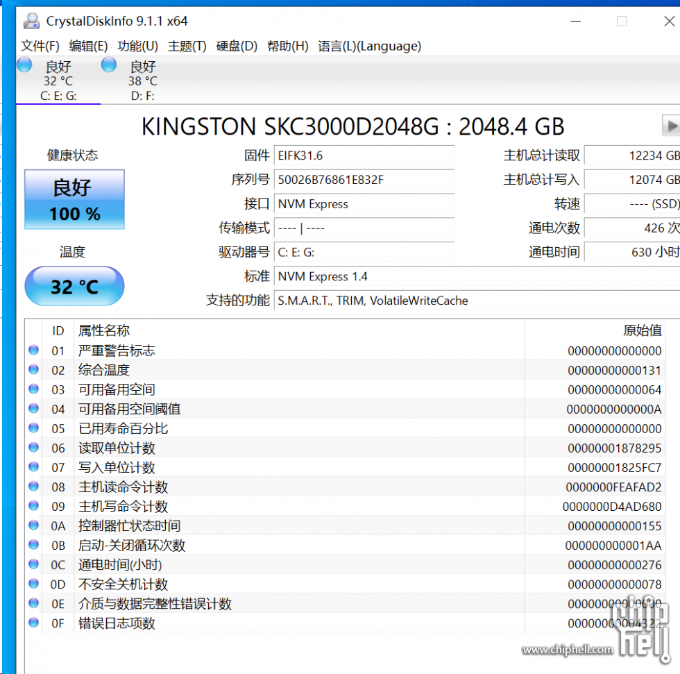Click status dot for row 0F 错误日志项数
This screenshot has height=674, width=680.
coord(33,623)
